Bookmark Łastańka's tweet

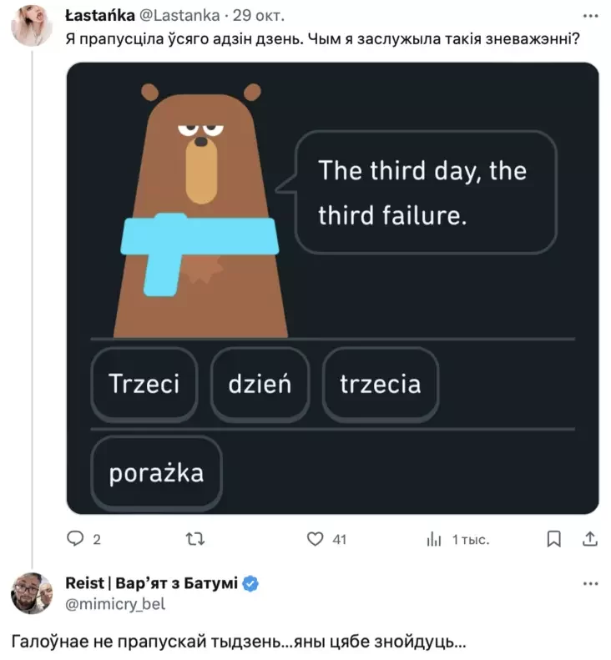tap(553, 539)
